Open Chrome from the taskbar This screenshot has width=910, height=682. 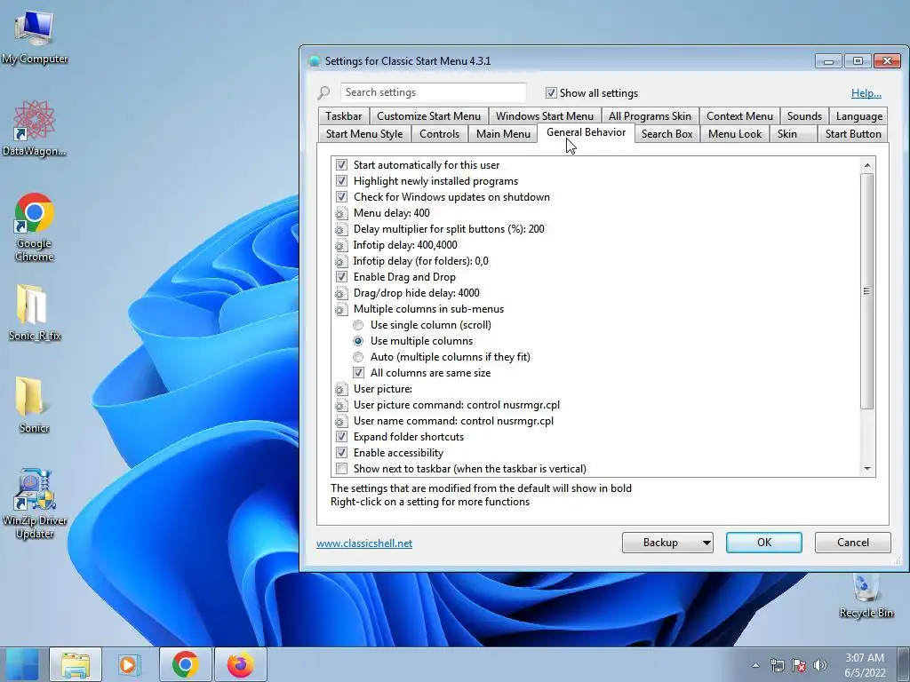[185, 664]
